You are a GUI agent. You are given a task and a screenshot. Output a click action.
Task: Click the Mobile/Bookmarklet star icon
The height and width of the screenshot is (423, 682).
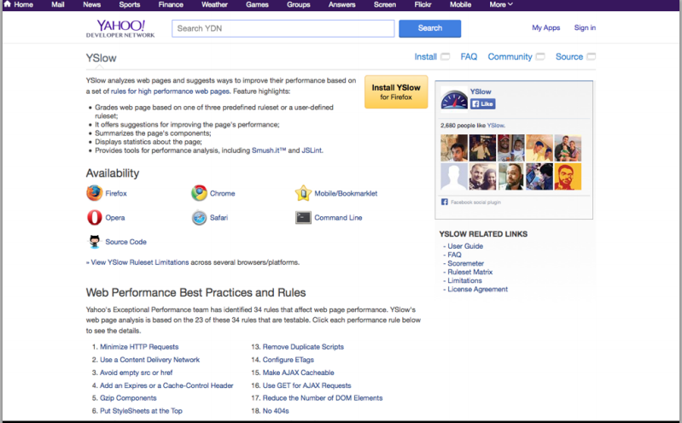(x=303, y=193)
